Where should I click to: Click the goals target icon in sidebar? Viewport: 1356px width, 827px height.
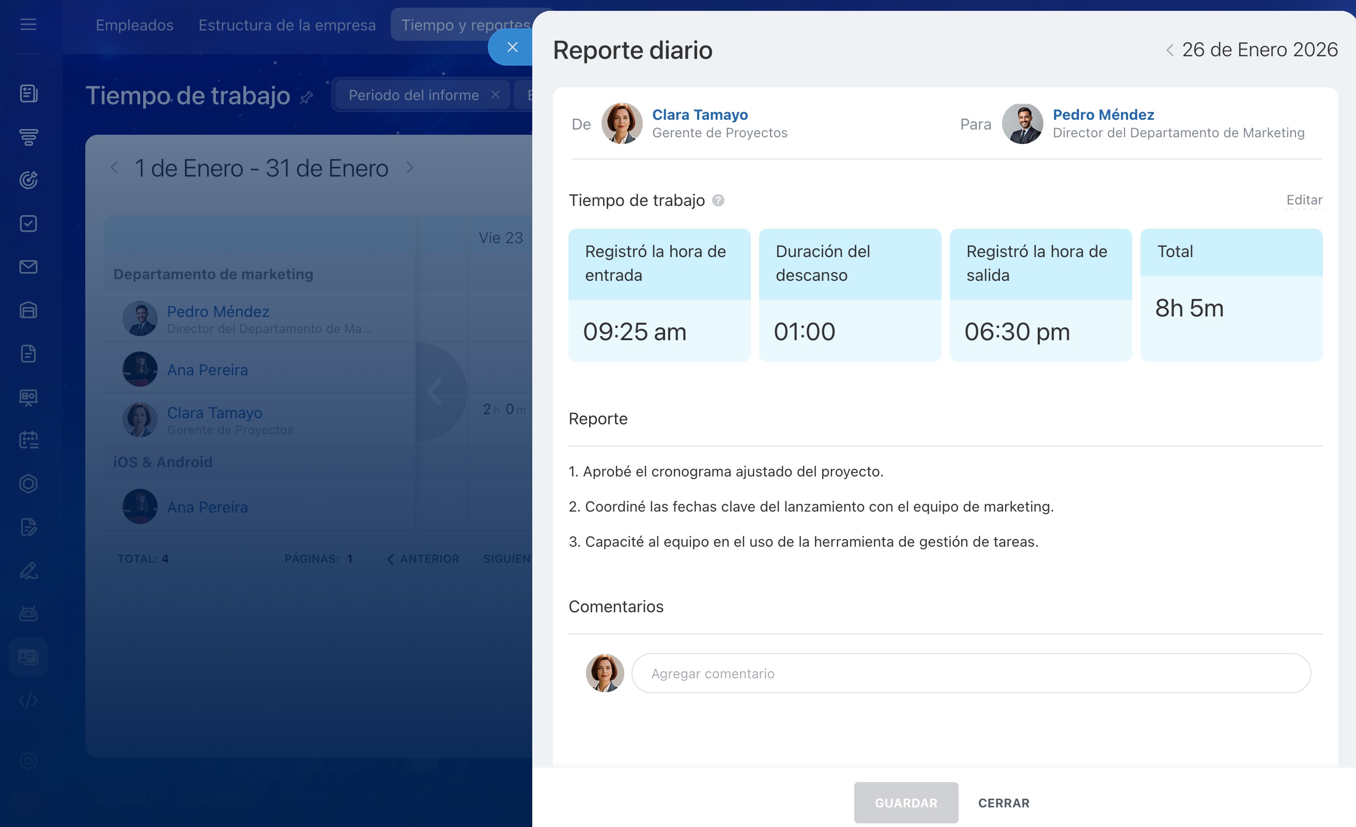point(28,180)
